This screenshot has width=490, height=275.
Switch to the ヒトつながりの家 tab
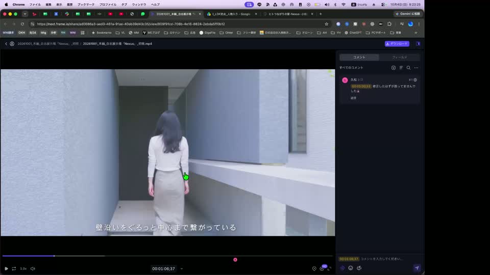pos(287,14)
